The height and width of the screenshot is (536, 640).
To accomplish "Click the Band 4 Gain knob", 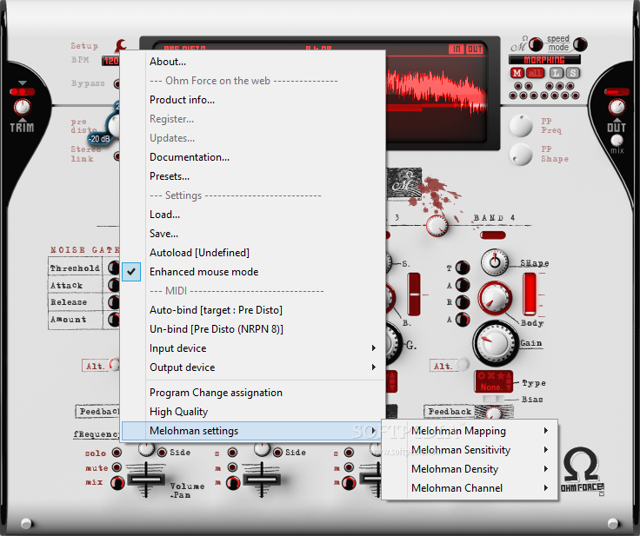I will tap(496, 343).
